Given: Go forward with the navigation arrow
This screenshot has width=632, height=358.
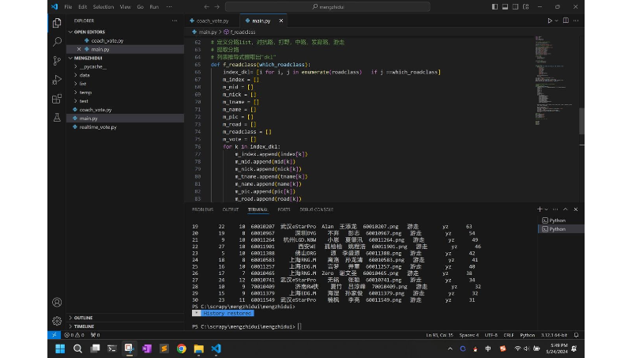Looking at the screenshot, I should [216, 7].
